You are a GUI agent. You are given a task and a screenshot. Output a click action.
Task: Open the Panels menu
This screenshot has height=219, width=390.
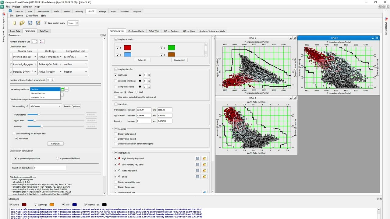tap(19, 16)
